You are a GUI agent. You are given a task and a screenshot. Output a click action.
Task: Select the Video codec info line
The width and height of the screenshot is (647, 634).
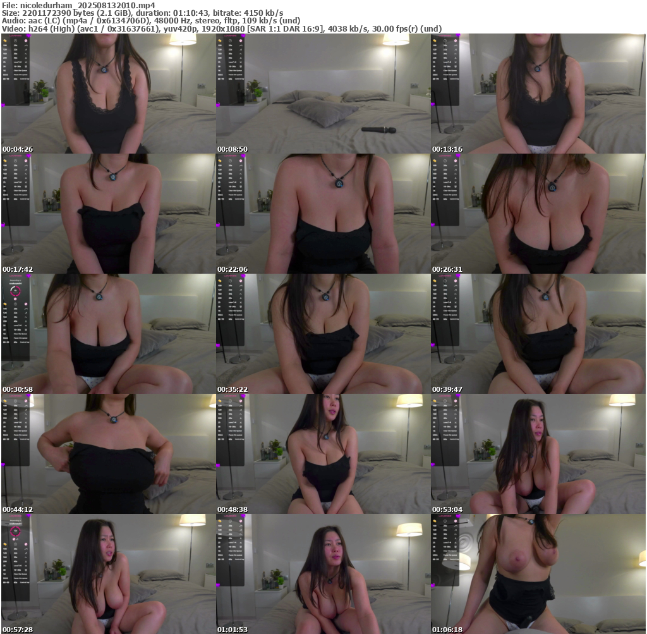point(222,29)
